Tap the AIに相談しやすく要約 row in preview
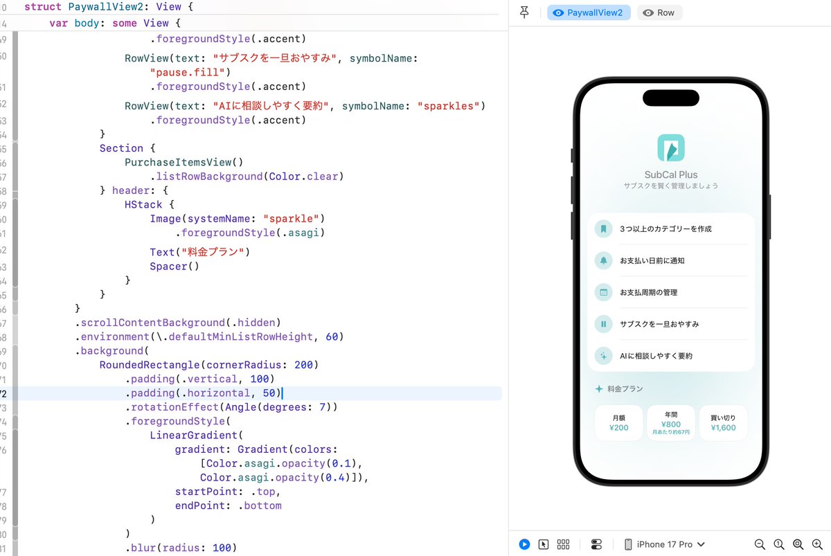The height and width of the screenshot is (556, 831). (x=670, y=356)
